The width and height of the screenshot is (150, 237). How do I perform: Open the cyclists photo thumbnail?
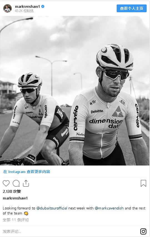click(75, 90)
